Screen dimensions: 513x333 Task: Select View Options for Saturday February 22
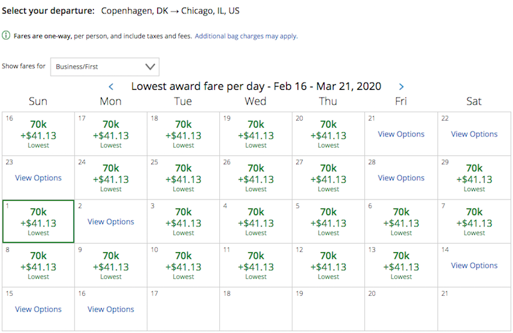pyautogui.click(x=474, y=134)
